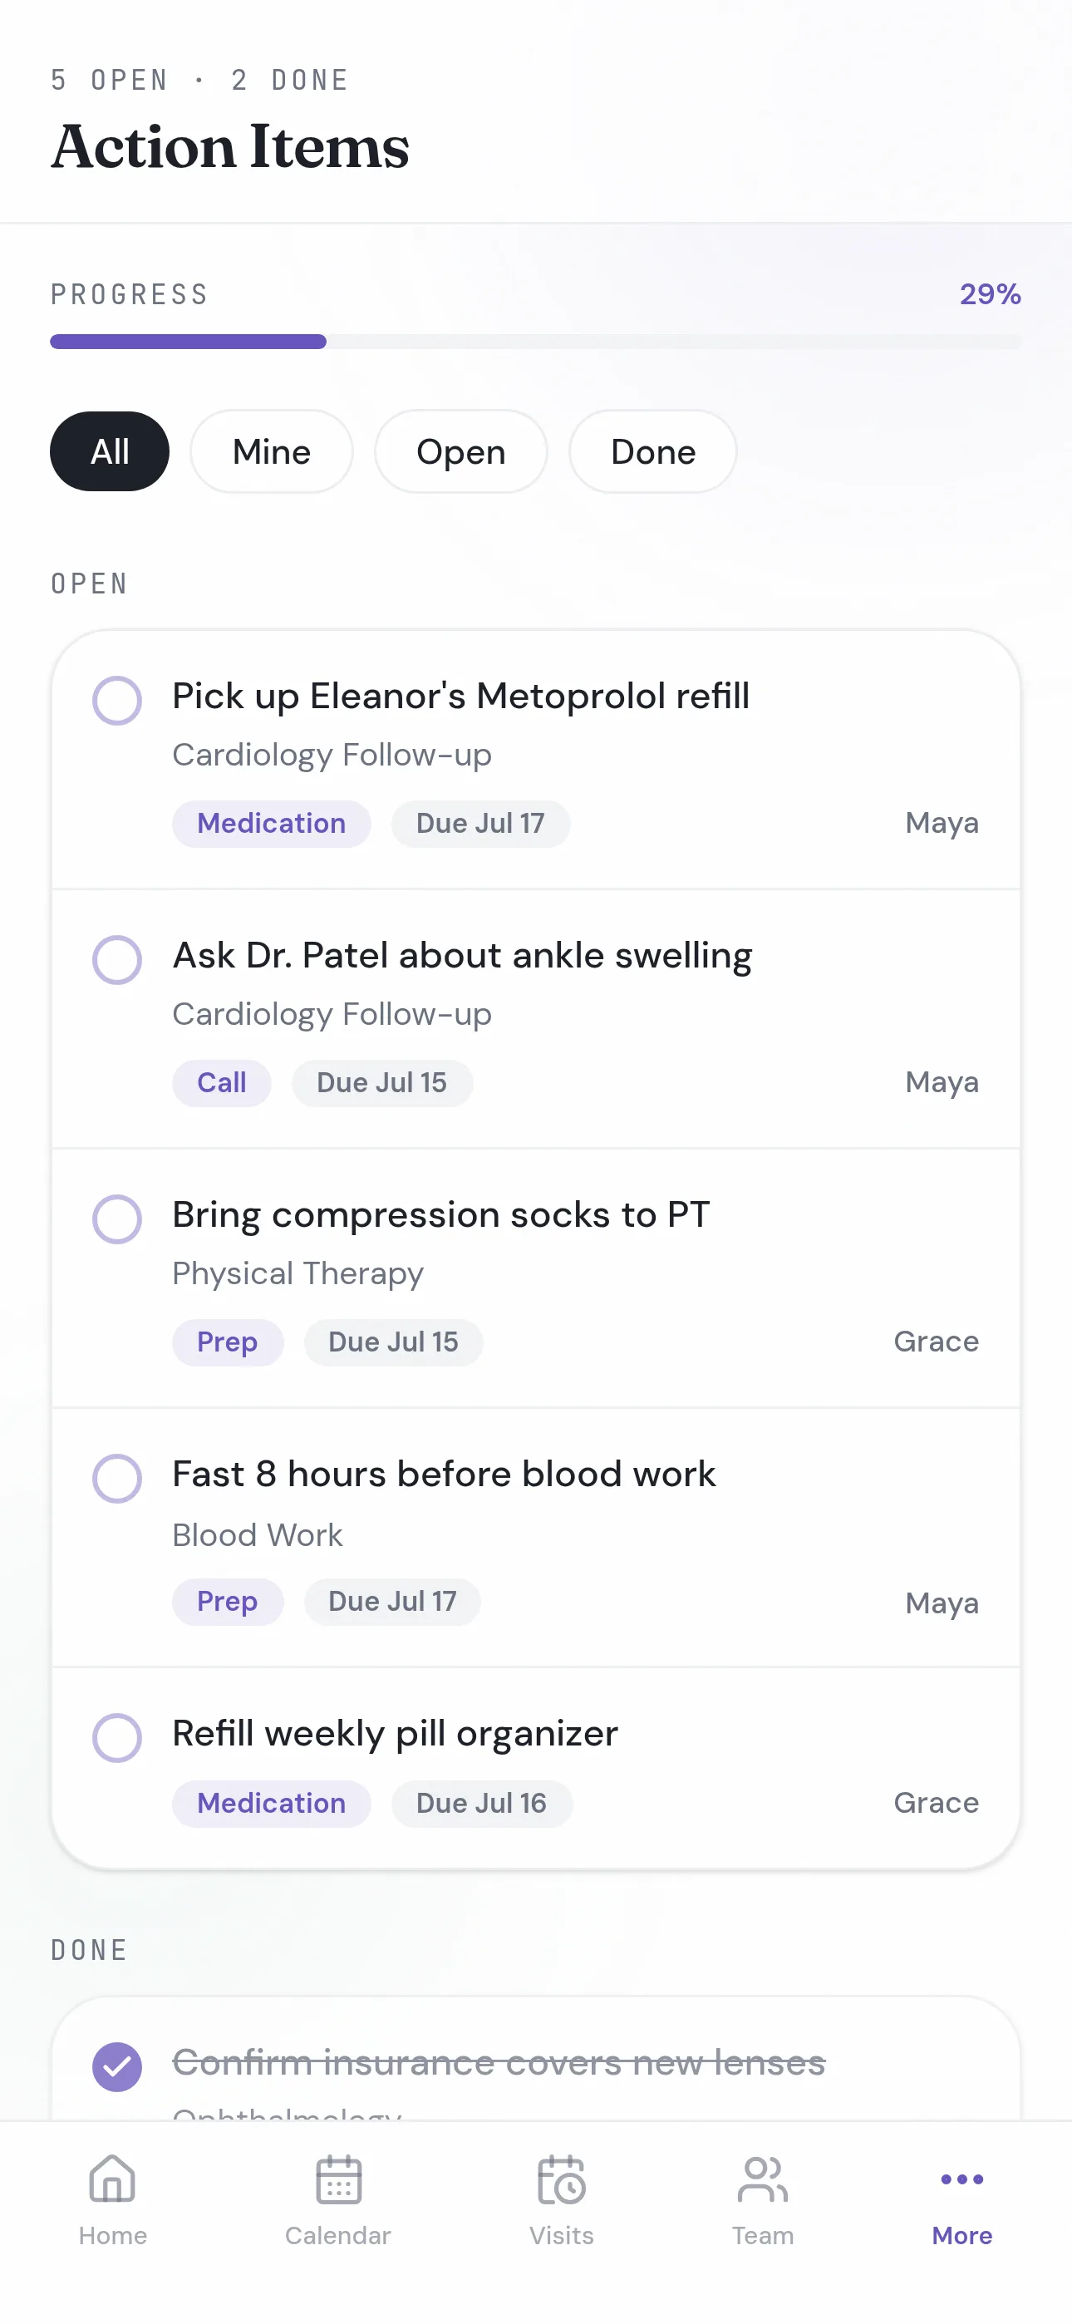Select the Mine filter chip

(x=272, y=451)
